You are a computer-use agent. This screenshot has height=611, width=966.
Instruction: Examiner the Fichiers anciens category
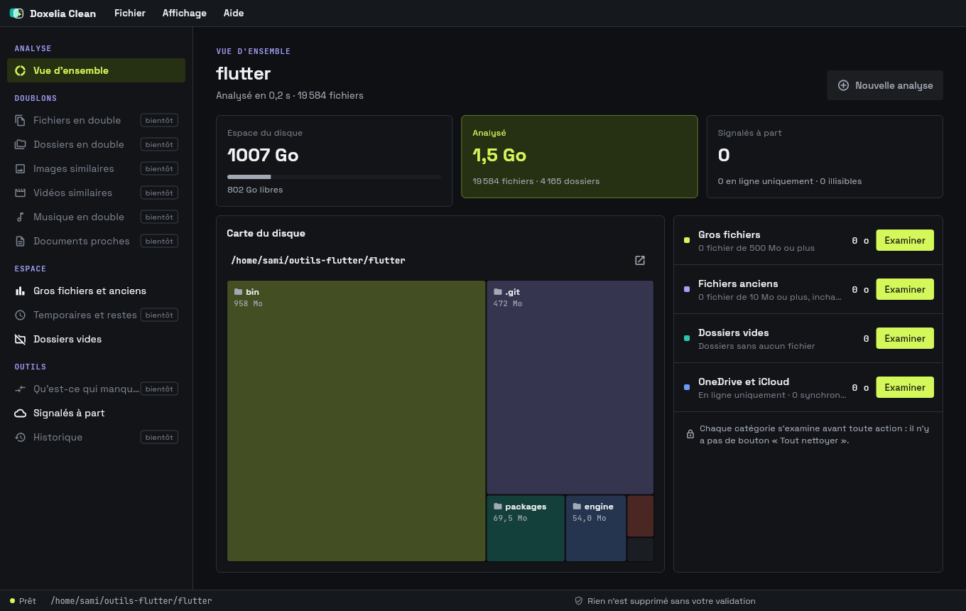(x=905, y=289)
